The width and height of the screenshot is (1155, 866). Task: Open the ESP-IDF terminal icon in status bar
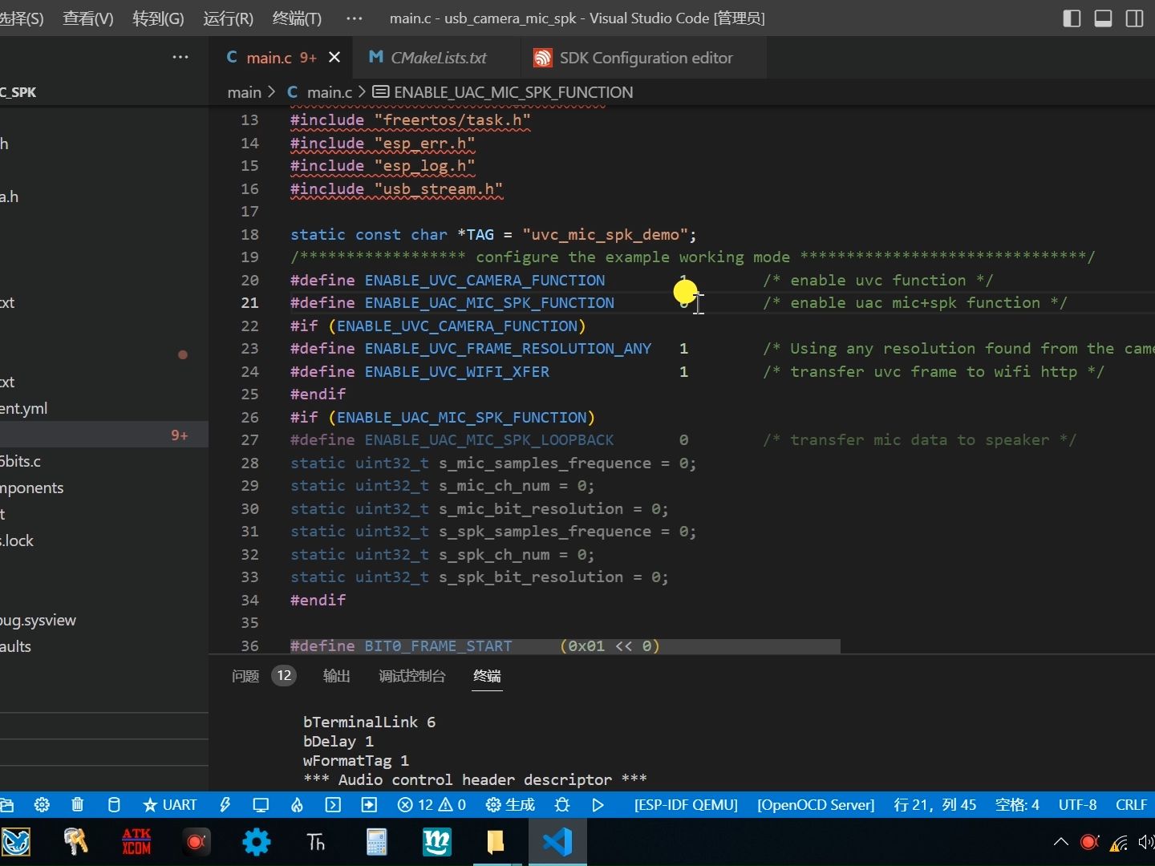tap(333, 804)
